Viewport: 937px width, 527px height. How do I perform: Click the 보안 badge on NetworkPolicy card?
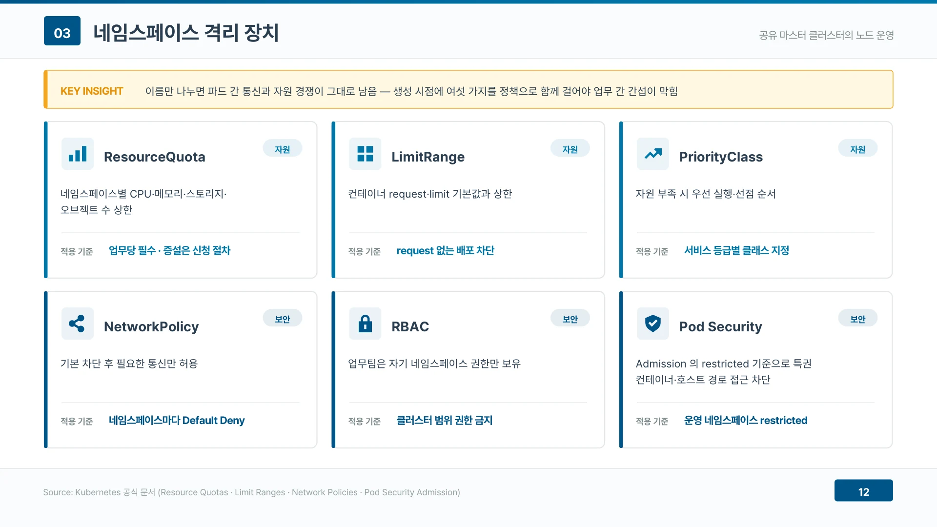coord(283,319)
